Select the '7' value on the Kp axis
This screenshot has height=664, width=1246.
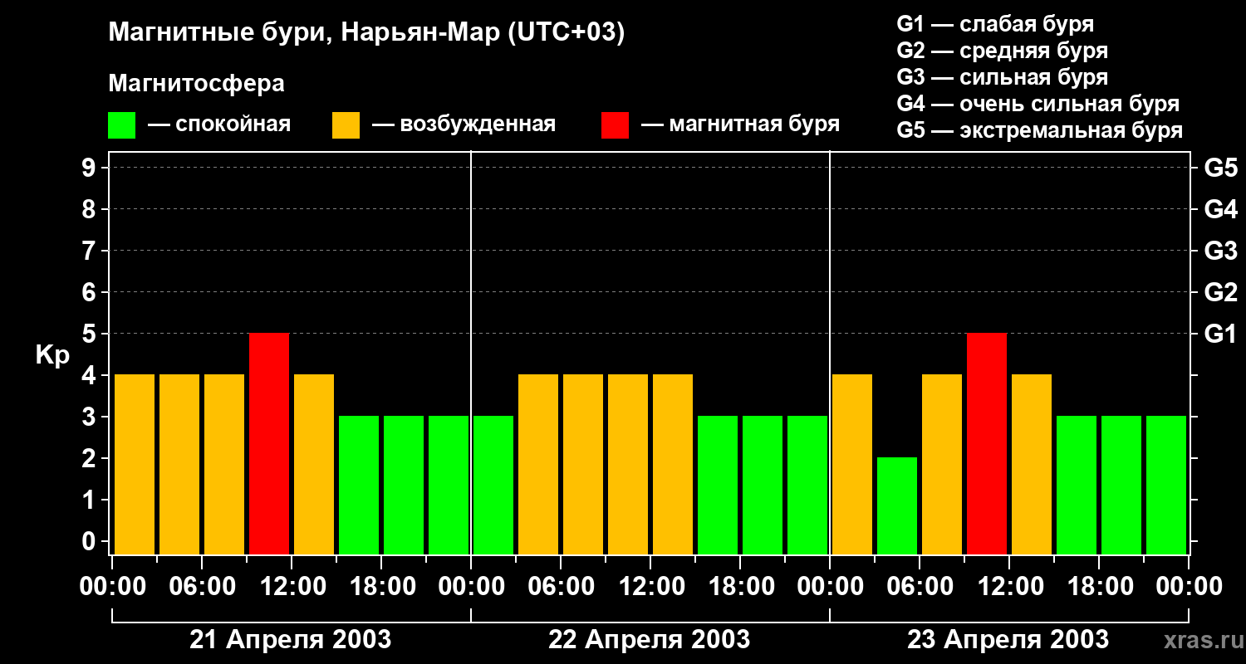coord(91,251)
